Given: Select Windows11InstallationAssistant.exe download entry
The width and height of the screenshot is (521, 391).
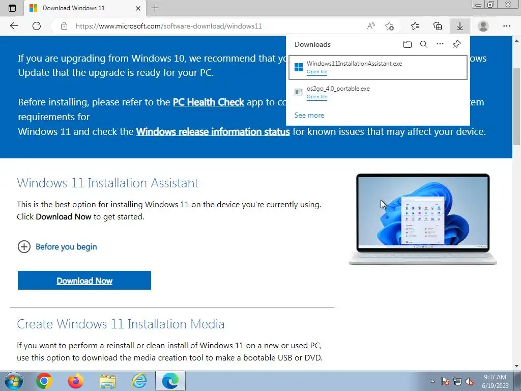Looking at the screenshot, I should (378, 68).
